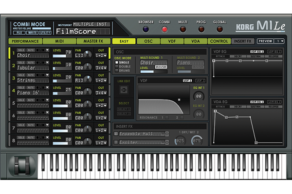292x194 pixels.
Task: Click the pan knob for Strings timbre
Action: (88, 79)
